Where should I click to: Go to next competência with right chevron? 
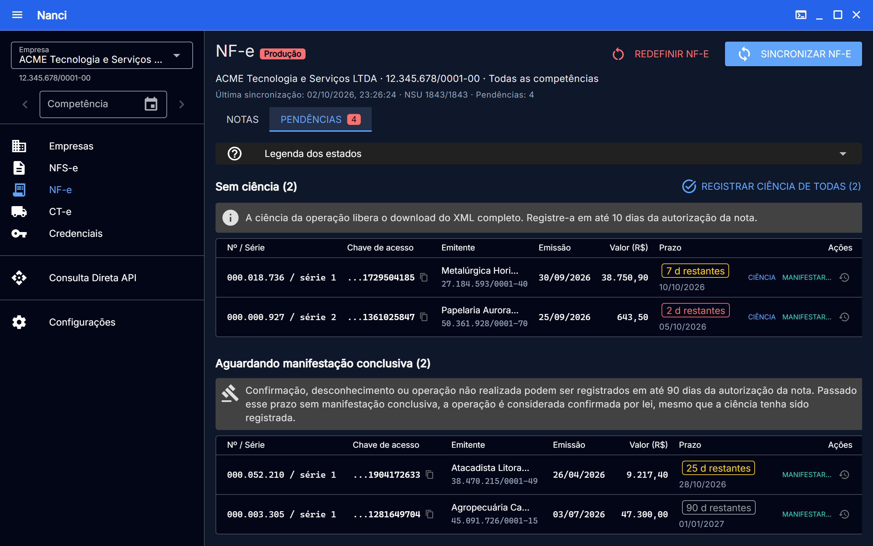(x=181, y=104)
